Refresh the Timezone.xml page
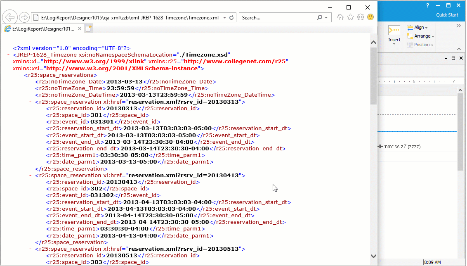Viewport: 467px width, 266px height. pos(232,18)
